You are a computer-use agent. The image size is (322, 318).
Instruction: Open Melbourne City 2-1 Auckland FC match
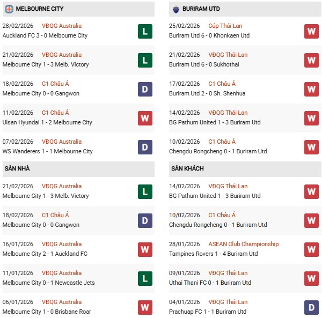[45, 254]
